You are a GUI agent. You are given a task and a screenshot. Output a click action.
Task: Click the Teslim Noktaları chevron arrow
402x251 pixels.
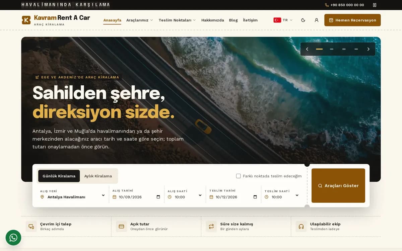194,20
